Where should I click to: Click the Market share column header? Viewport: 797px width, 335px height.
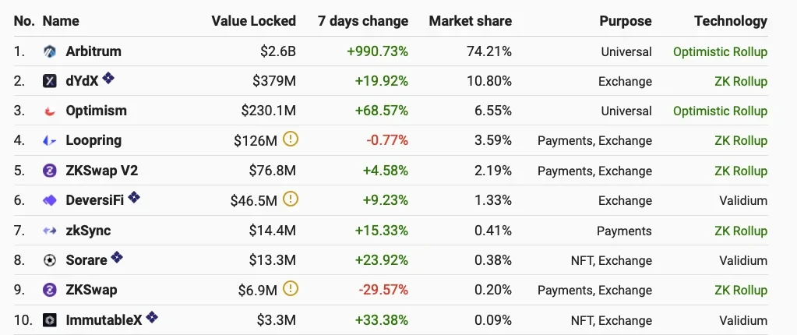470,21
